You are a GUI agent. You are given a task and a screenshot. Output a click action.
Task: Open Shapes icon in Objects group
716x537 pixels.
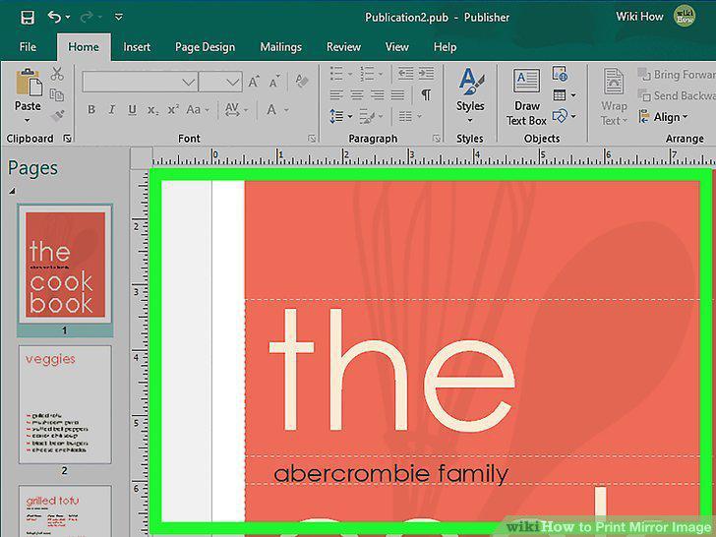(565, 116)
